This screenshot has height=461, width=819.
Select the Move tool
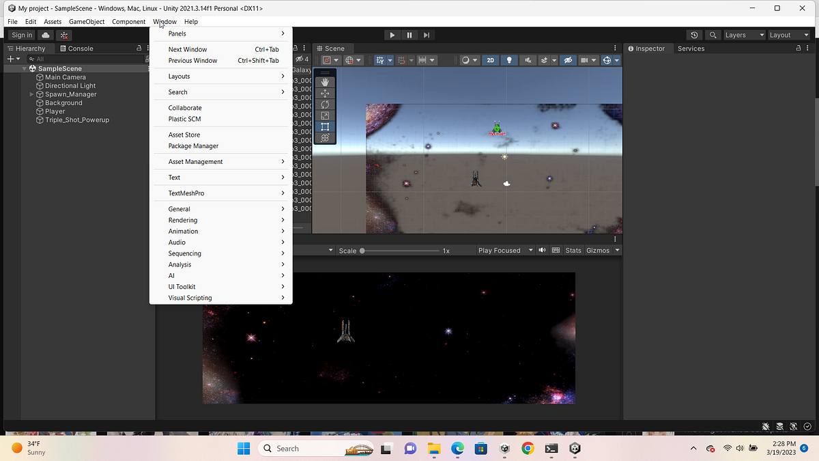325,93
